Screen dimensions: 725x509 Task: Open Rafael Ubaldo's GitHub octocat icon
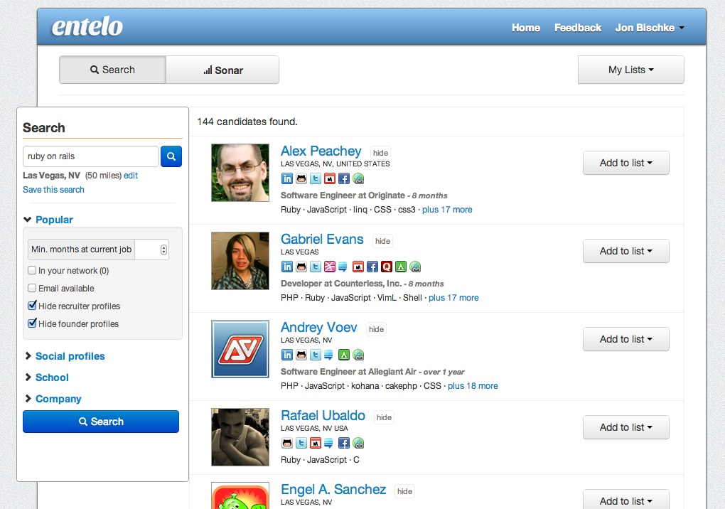(287, 443)
